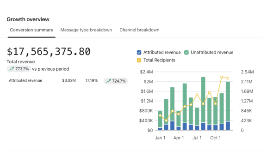
Task: Click the 724.7% trend badge
Action: pos(116,81)
